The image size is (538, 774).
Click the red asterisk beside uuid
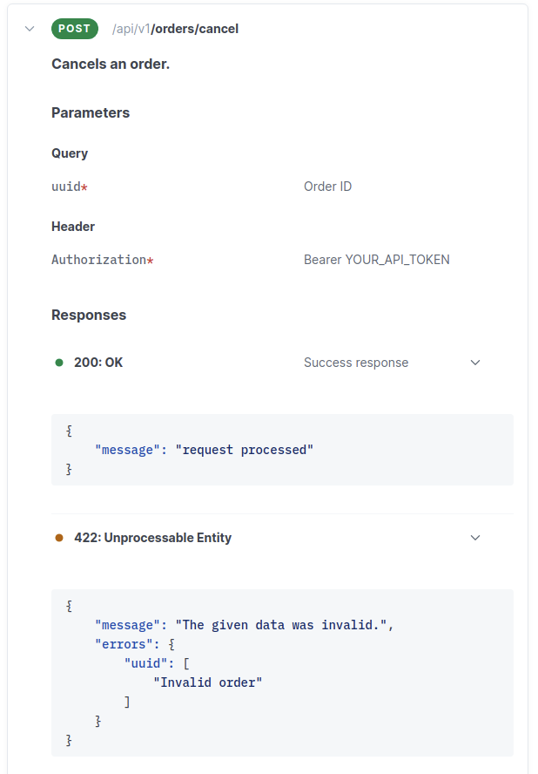(84, 187)
